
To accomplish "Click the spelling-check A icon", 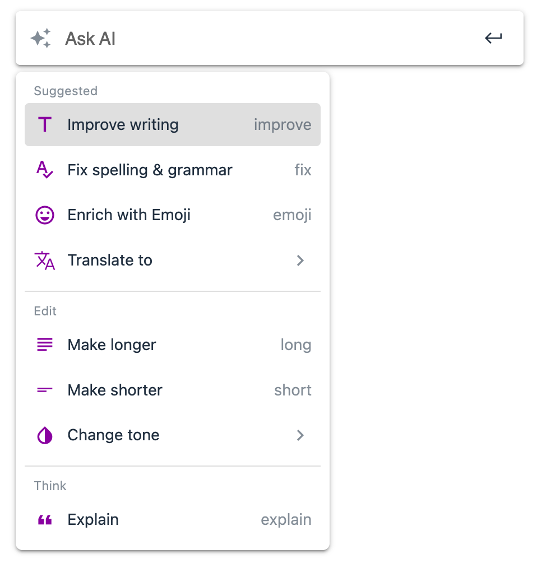I will (45, 170).
